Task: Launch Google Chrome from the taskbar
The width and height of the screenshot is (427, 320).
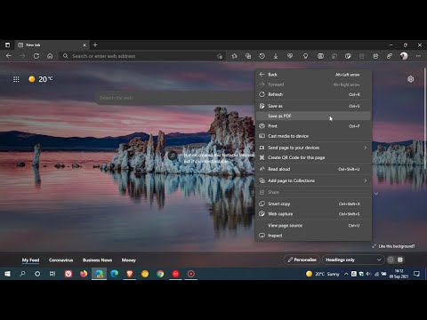Action: click(160, 274)
